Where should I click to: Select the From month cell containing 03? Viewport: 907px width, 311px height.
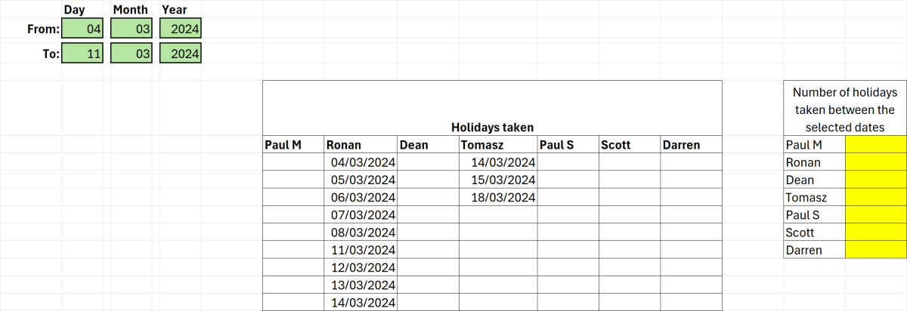(132, 29)
